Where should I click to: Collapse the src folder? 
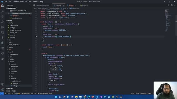point(10,50)
